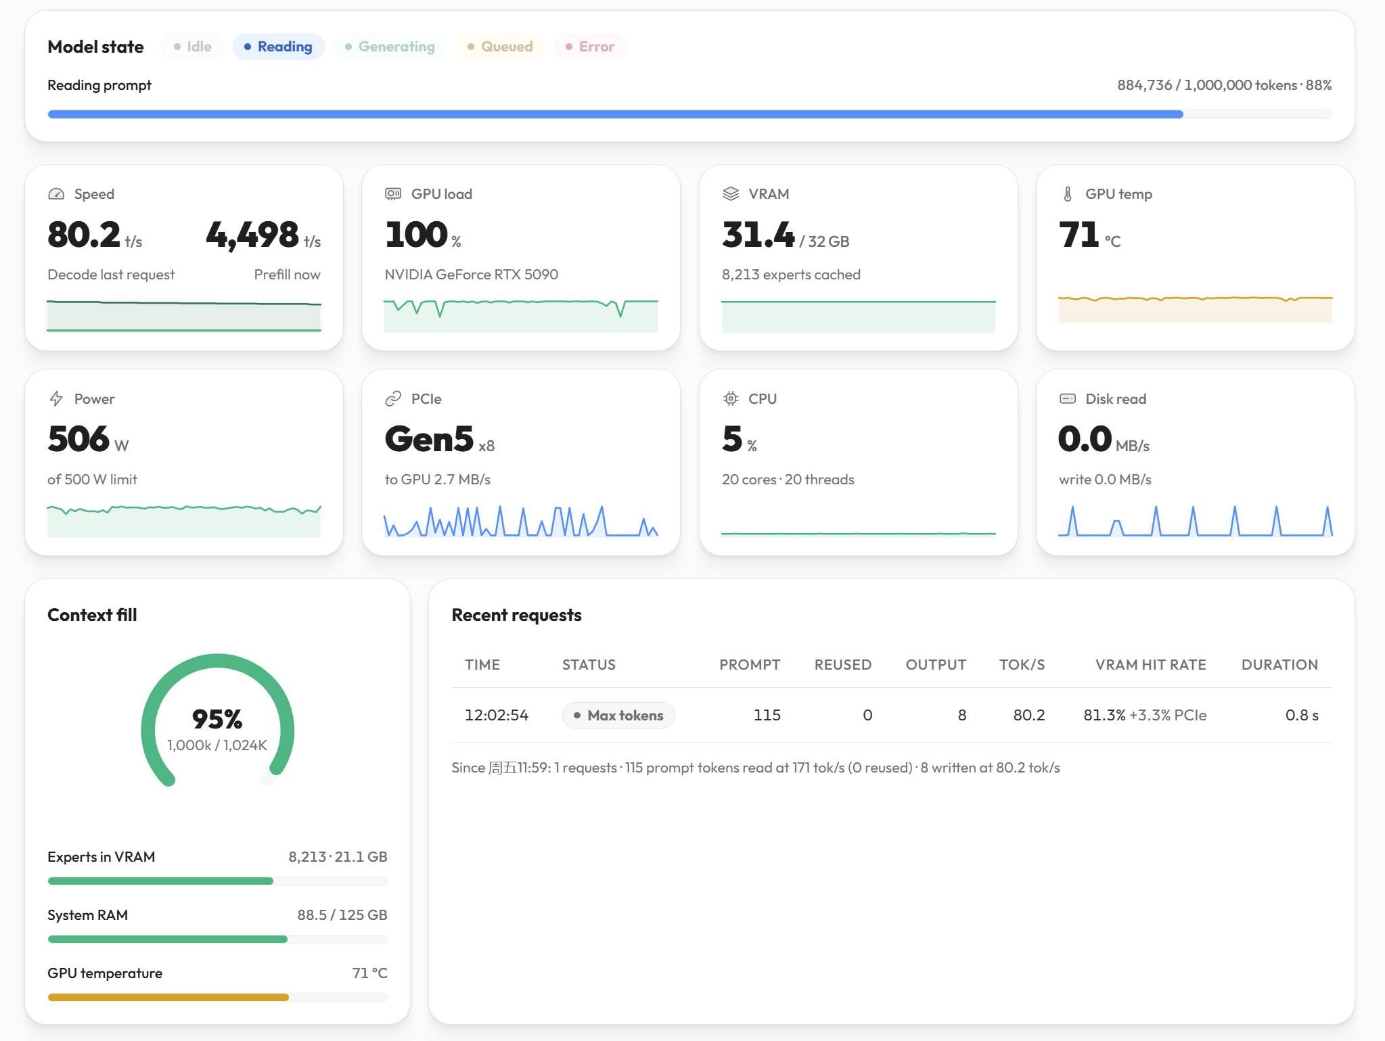Viewport: 1385px width, 1041px height.
Task: Click the Disk read sparkline chart
Action: pos(1196,521)
